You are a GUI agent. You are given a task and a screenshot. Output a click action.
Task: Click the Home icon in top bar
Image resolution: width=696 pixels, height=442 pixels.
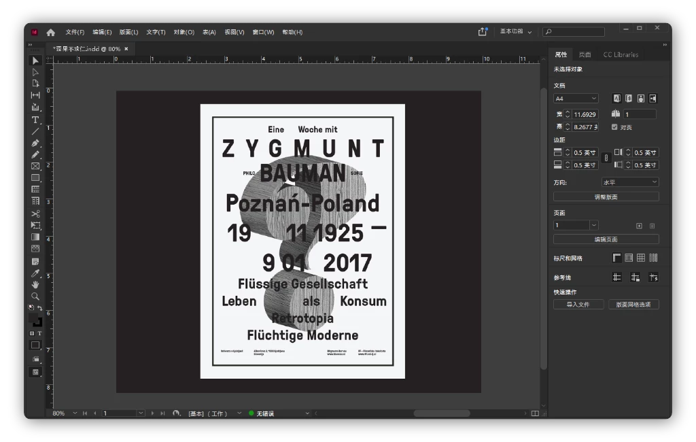(x=51, y=32)
